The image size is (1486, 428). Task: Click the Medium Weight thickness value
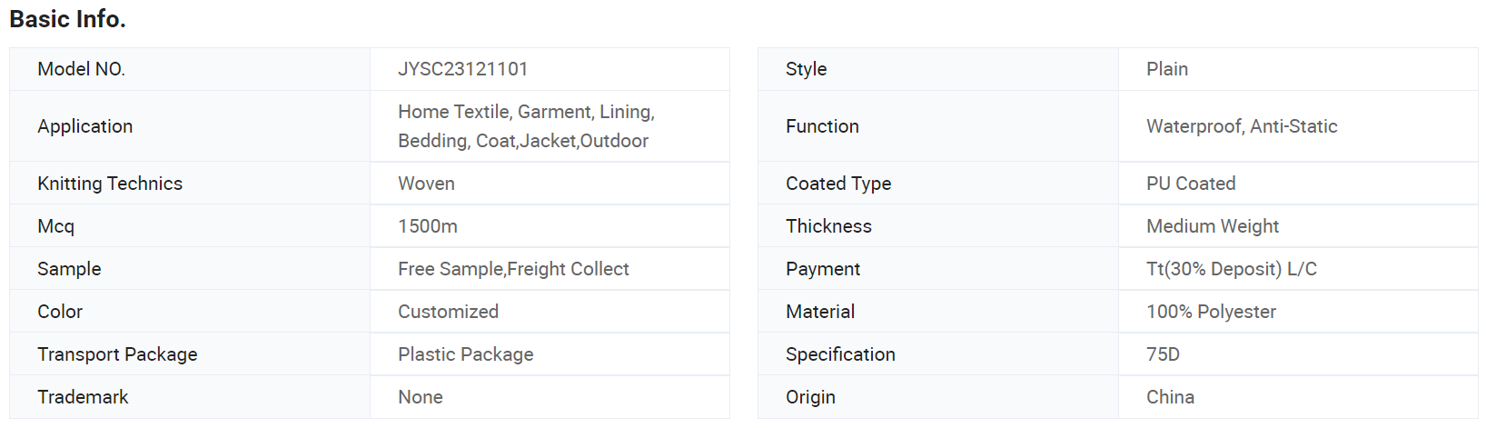(1213, 226)
